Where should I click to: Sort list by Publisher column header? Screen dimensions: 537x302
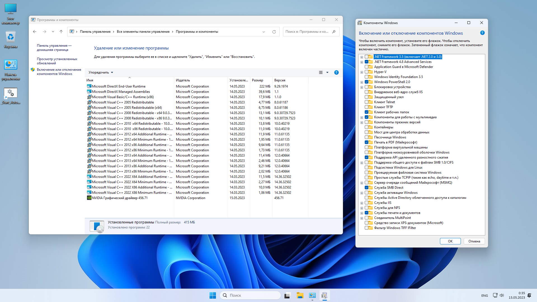click(x=183, y=80)
